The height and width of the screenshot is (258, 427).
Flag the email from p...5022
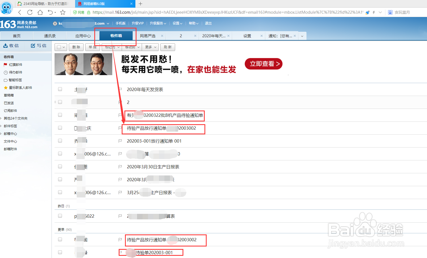coord(120,216)
